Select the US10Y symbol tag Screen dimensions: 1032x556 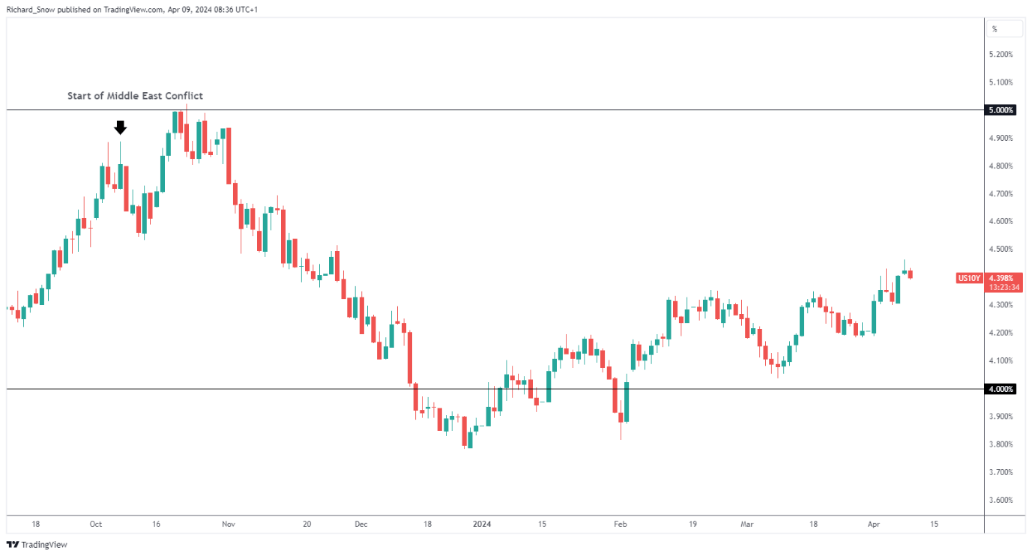click(x=968, y=278)
